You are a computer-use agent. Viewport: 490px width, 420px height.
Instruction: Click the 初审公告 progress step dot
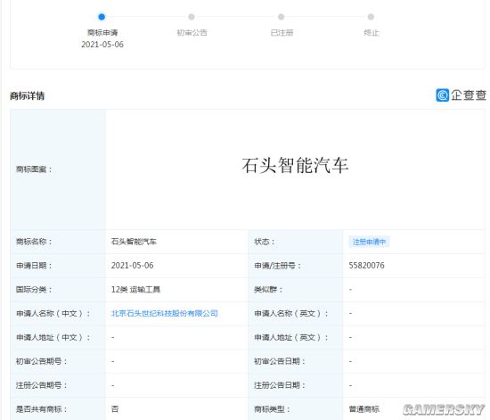[x=192, y=17]
